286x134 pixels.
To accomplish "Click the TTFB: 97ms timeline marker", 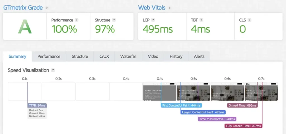I will pyautogui.click(x=37, y=105).
